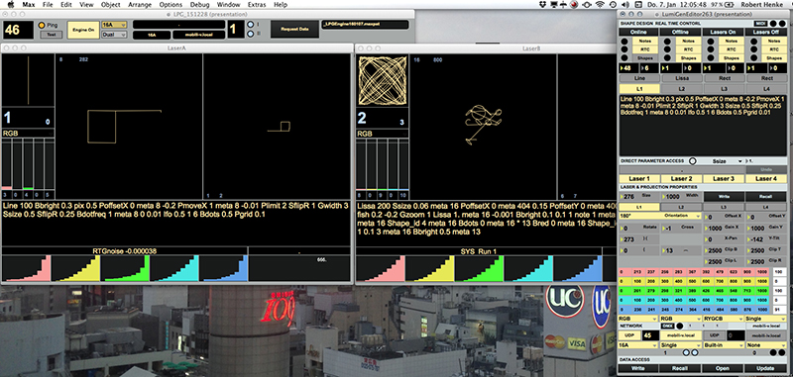Toggle the Ping indicator light
Screen dimensions: 793x377
42,26
